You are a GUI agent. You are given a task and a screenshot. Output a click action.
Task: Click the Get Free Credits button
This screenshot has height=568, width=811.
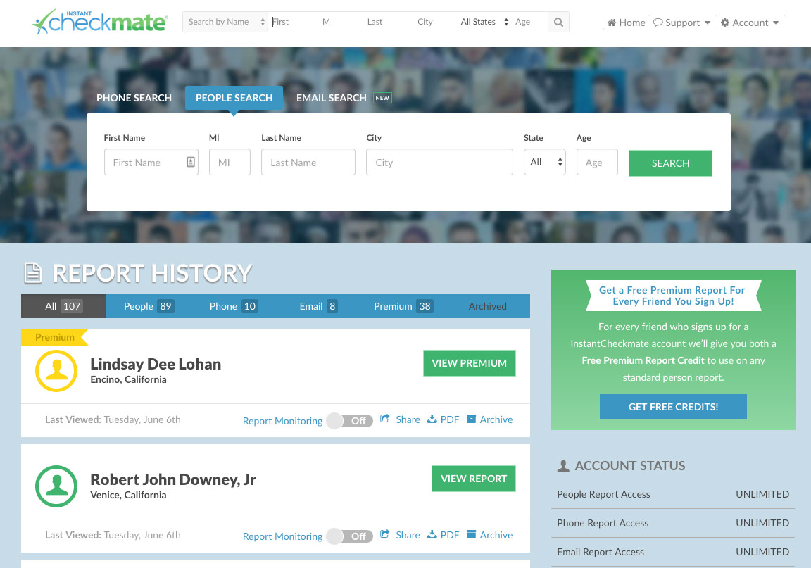pos(673,407)
